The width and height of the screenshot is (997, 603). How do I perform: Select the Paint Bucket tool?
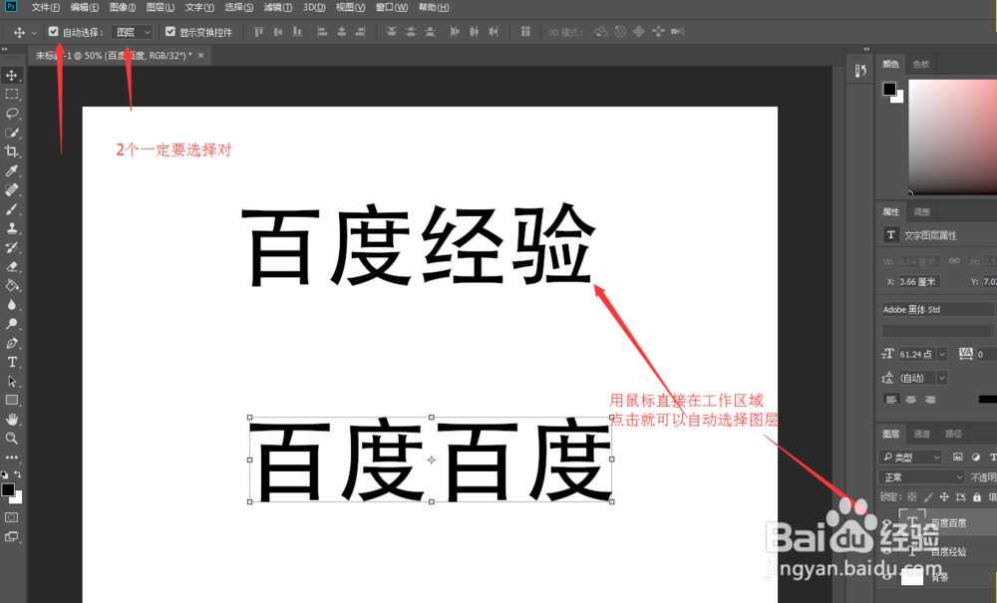(x=11, y=285)
